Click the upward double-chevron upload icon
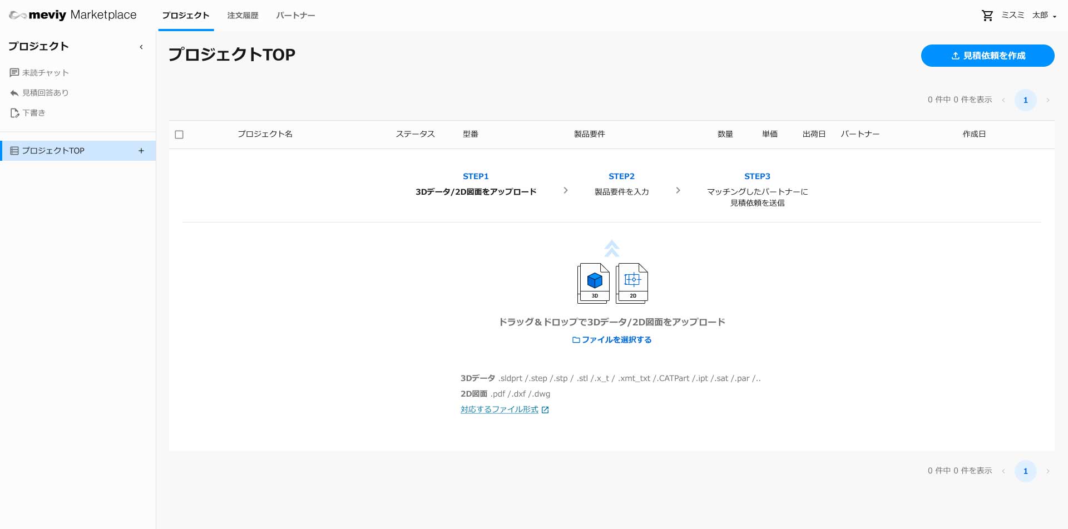The height and width of the screenshot is (529, 1068). coord(612,249)
